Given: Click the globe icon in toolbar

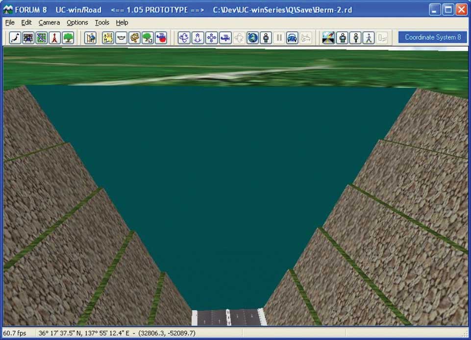Looking at the screenshot, I should tap(252, 38).
